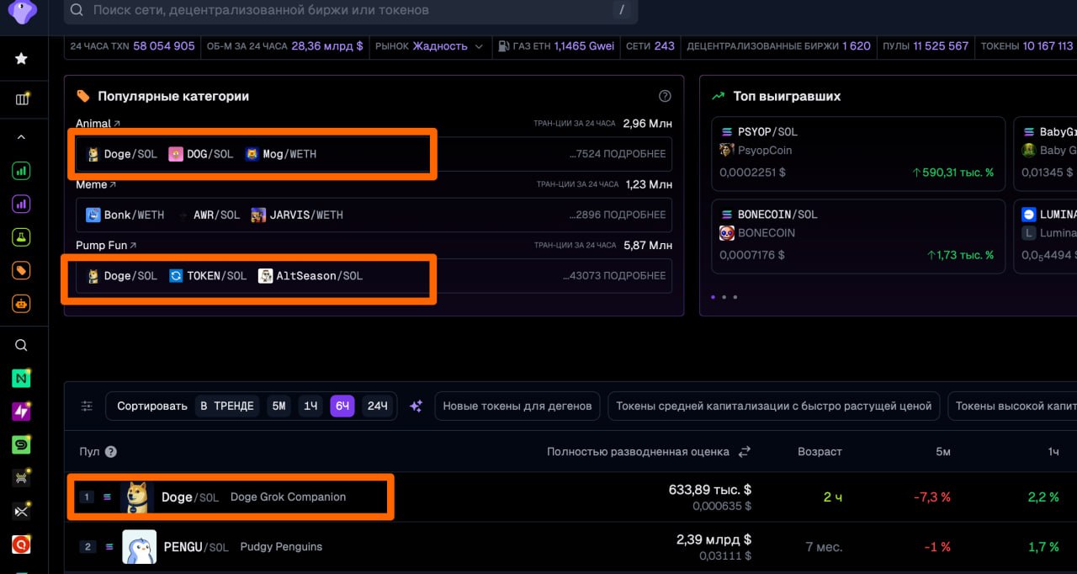Switch the timeframe toggle to 24Ч

[378, 406]
